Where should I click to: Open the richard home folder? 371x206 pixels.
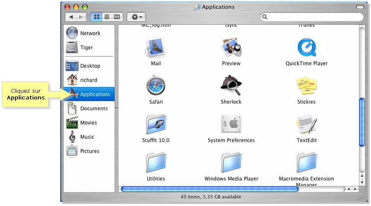89,80
